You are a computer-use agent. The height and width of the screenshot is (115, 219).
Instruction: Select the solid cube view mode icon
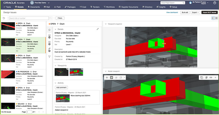pyautogui.click(x=116, y=77)
